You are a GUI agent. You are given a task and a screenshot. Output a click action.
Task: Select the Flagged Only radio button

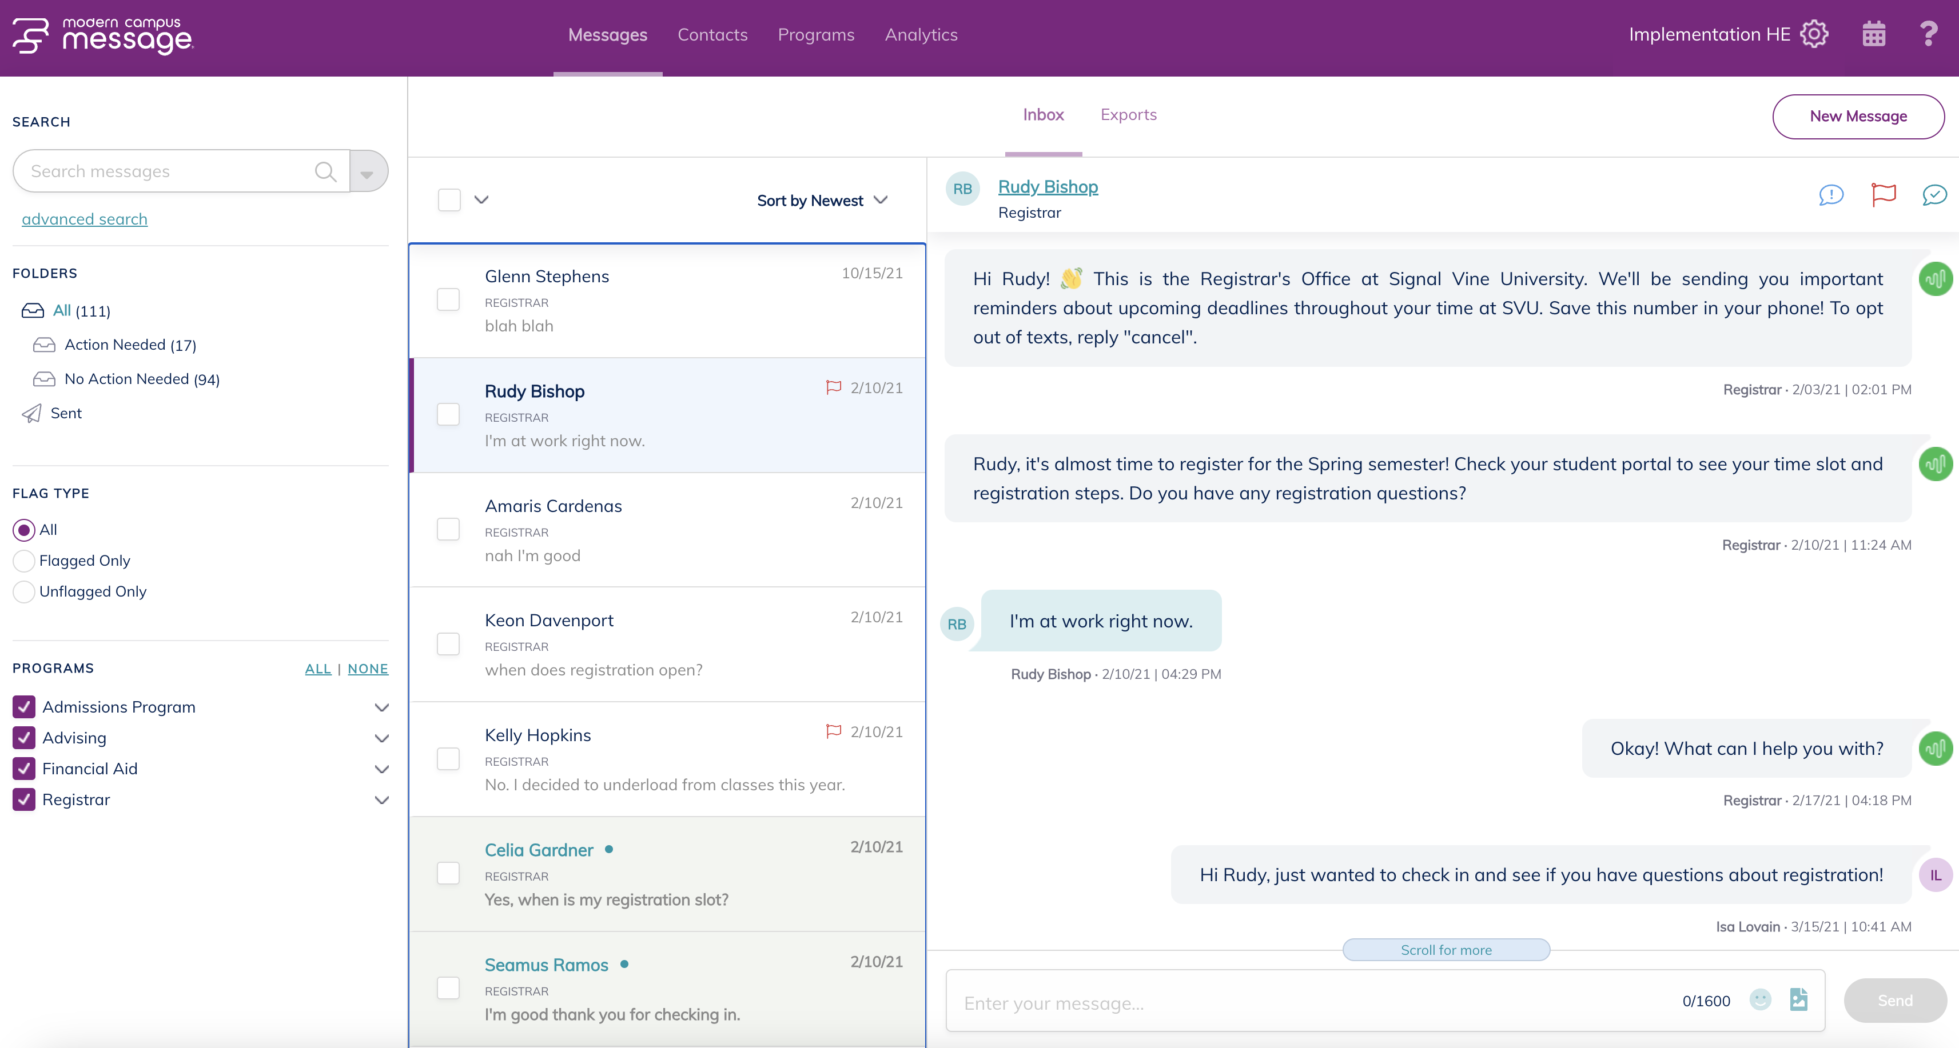coord(23,561)
